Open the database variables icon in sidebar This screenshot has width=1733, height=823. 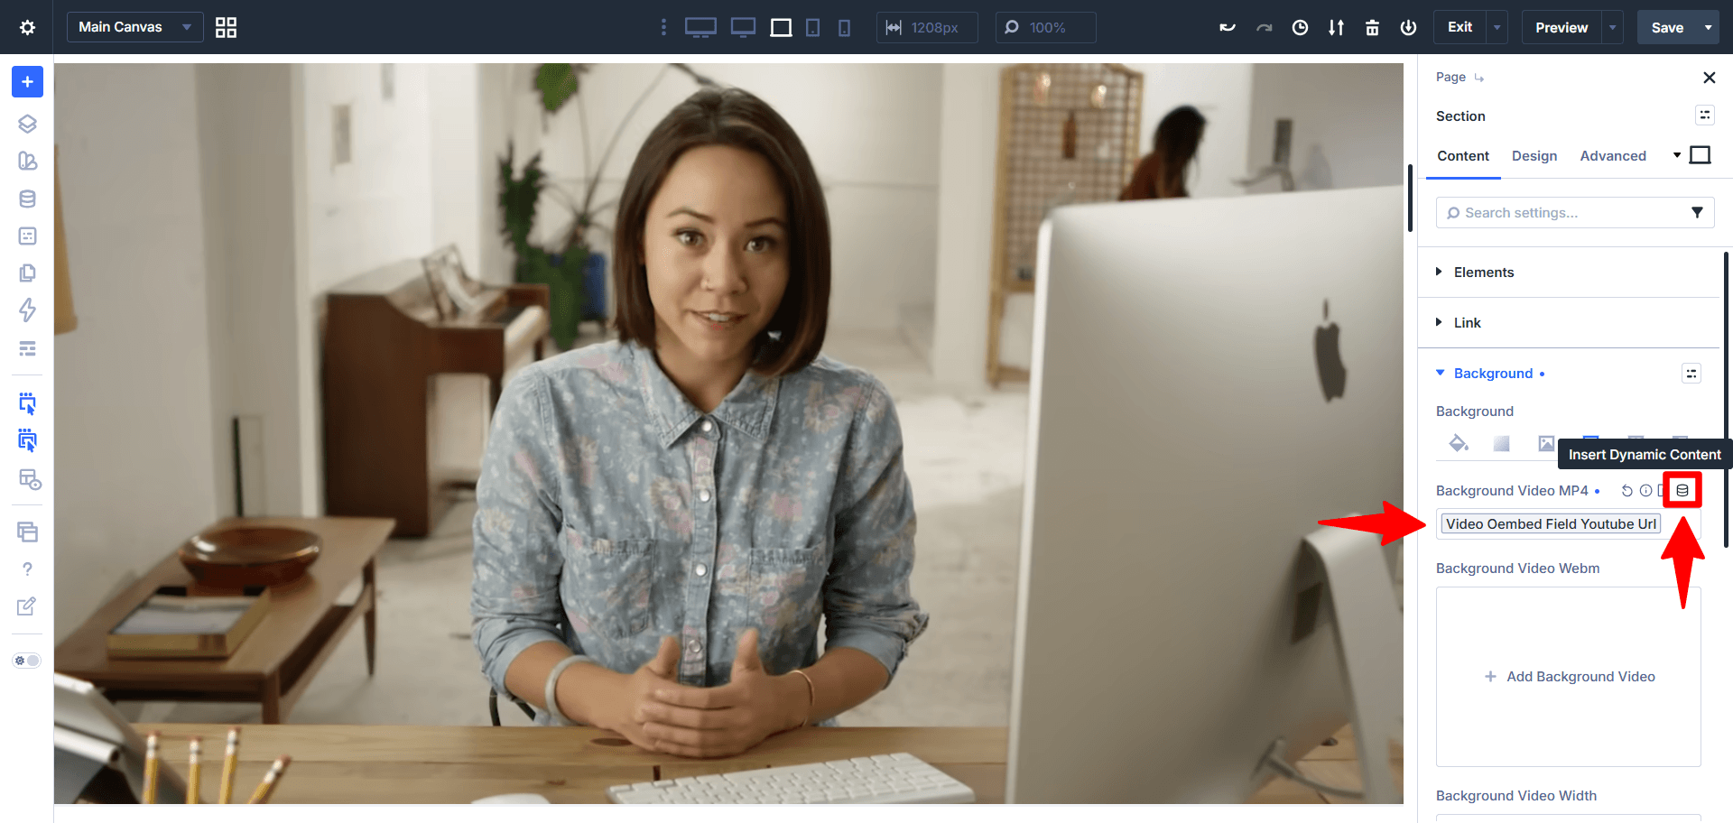pyautogui.click(x=27, y=199)
